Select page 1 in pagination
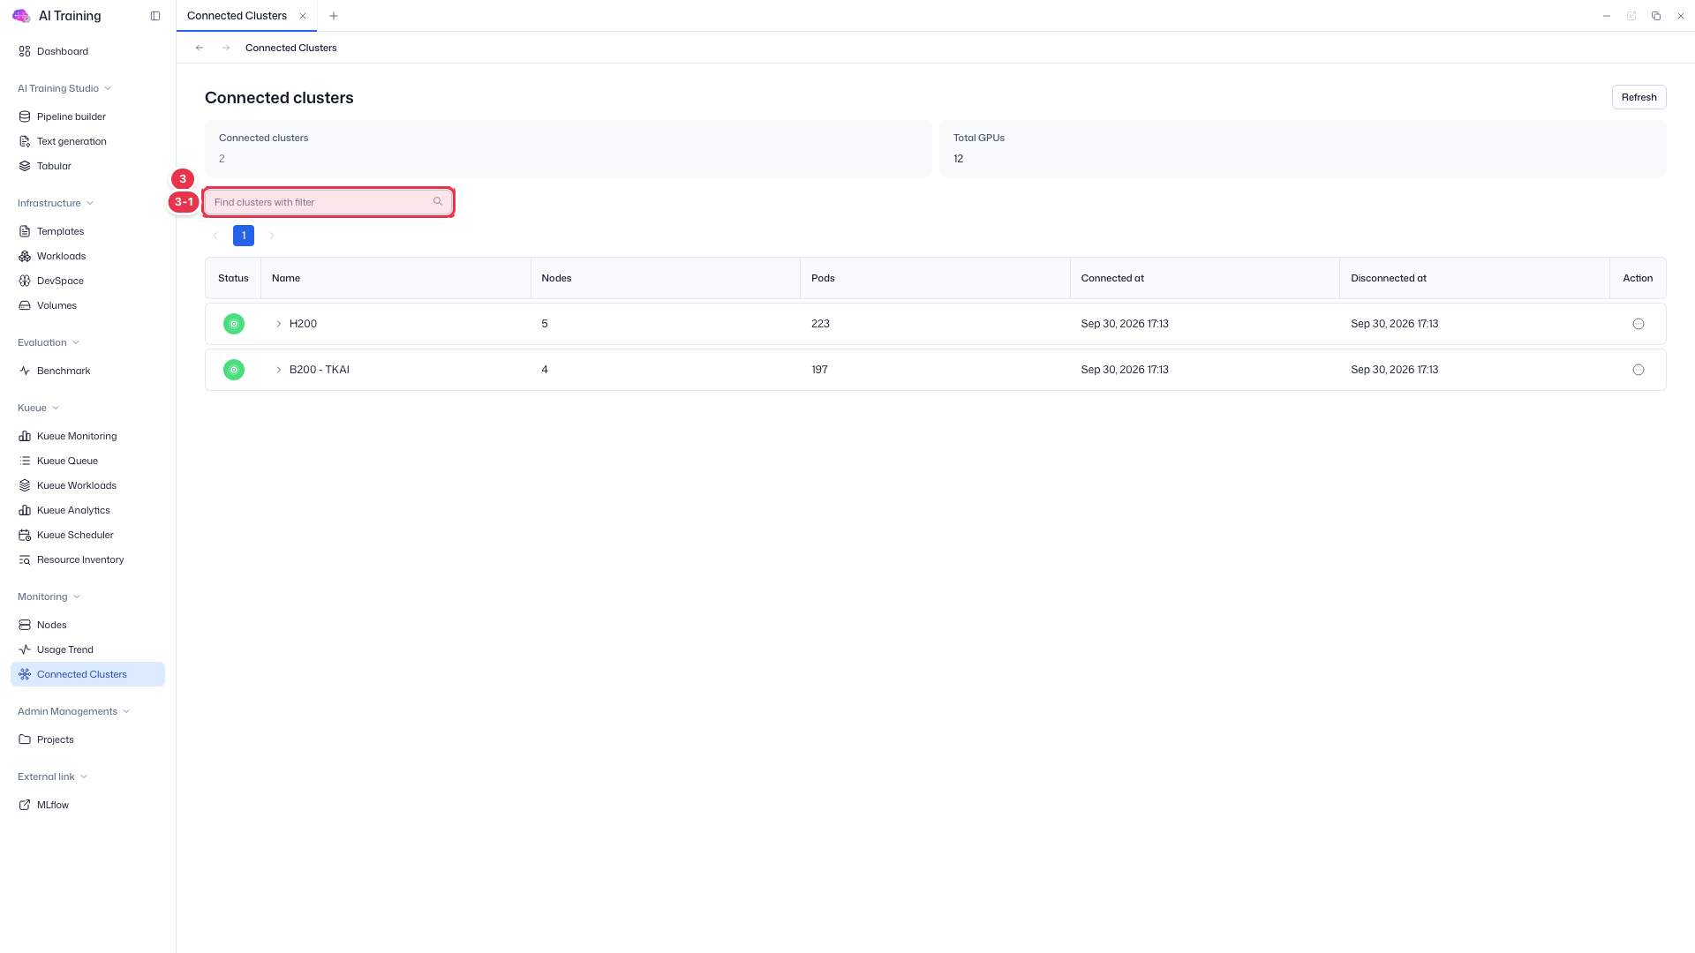Image resolution: width=1695 pixels, height=953 pixels. [244, 236]
